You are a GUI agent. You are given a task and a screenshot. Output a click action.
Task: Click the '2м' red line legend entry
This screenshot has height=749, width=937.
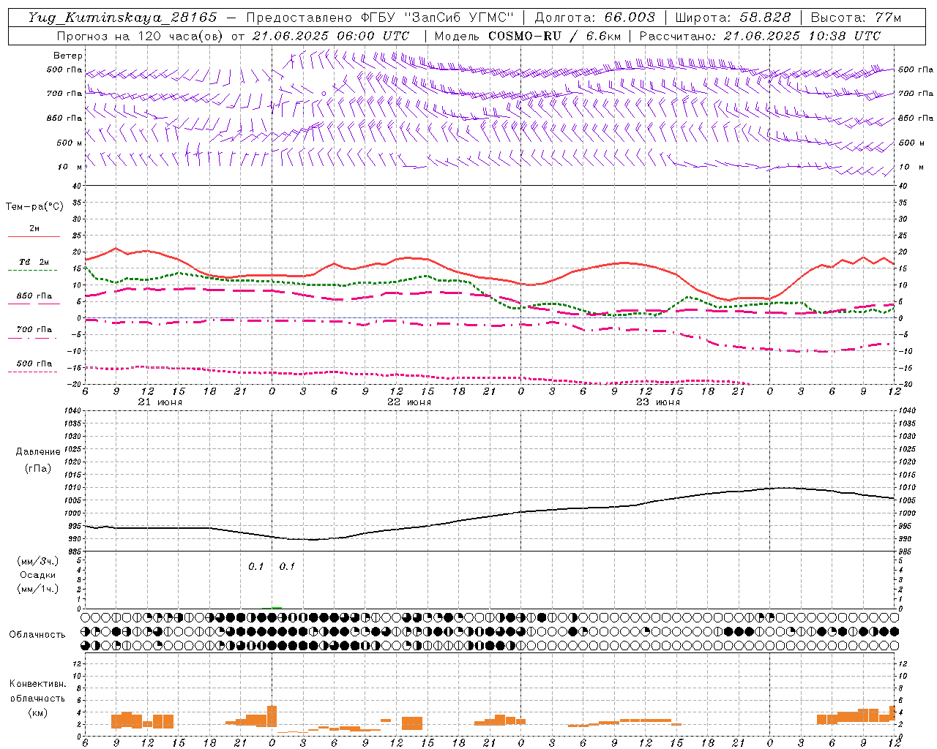(x=34, y=228)
